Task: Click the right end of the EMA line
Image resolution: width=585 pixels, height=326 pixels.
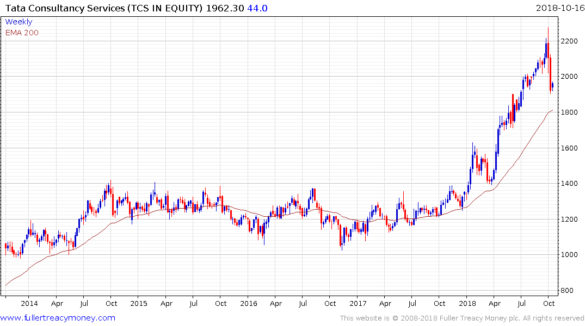Action: (552, 110)
